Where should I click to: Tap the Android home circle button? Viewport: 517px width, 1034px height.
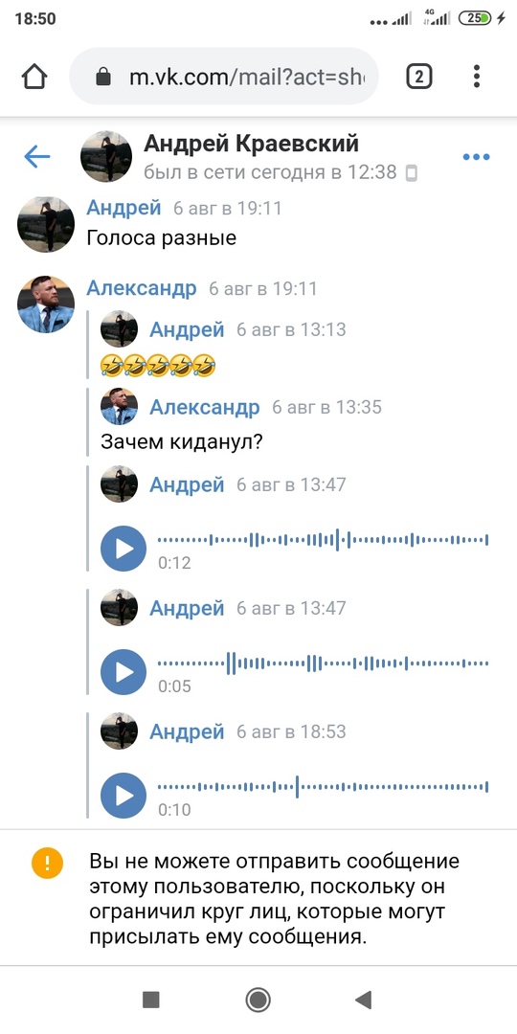coord(258,1000)
